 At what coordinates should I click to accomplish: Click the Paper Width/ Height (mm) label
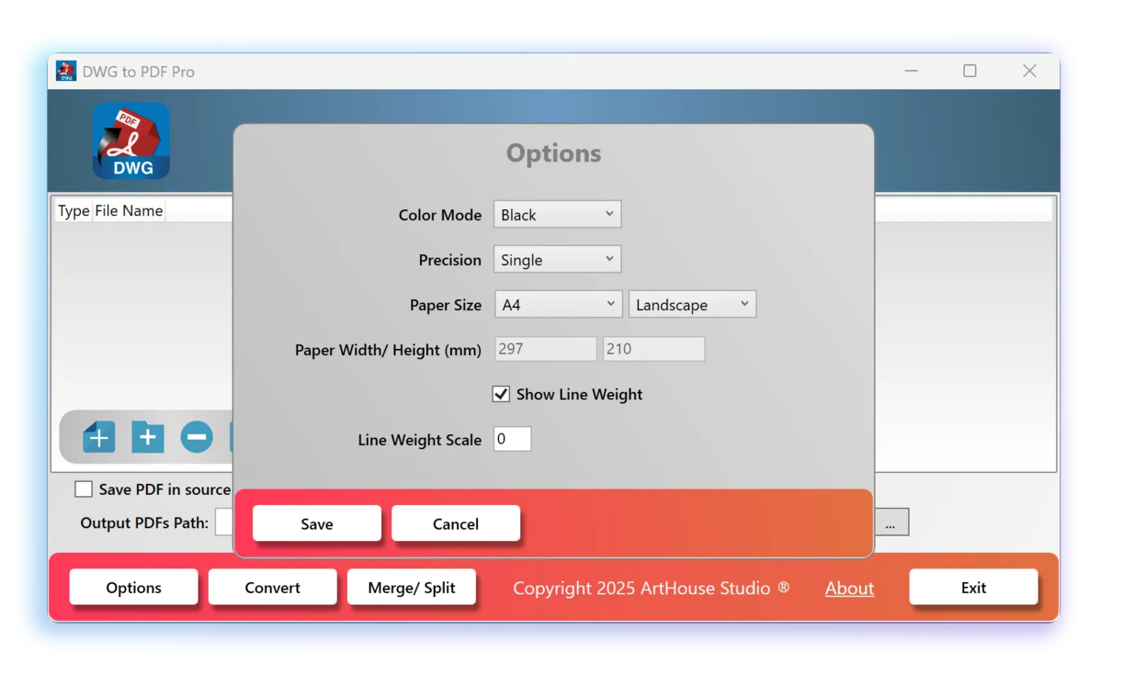[388, 350]
